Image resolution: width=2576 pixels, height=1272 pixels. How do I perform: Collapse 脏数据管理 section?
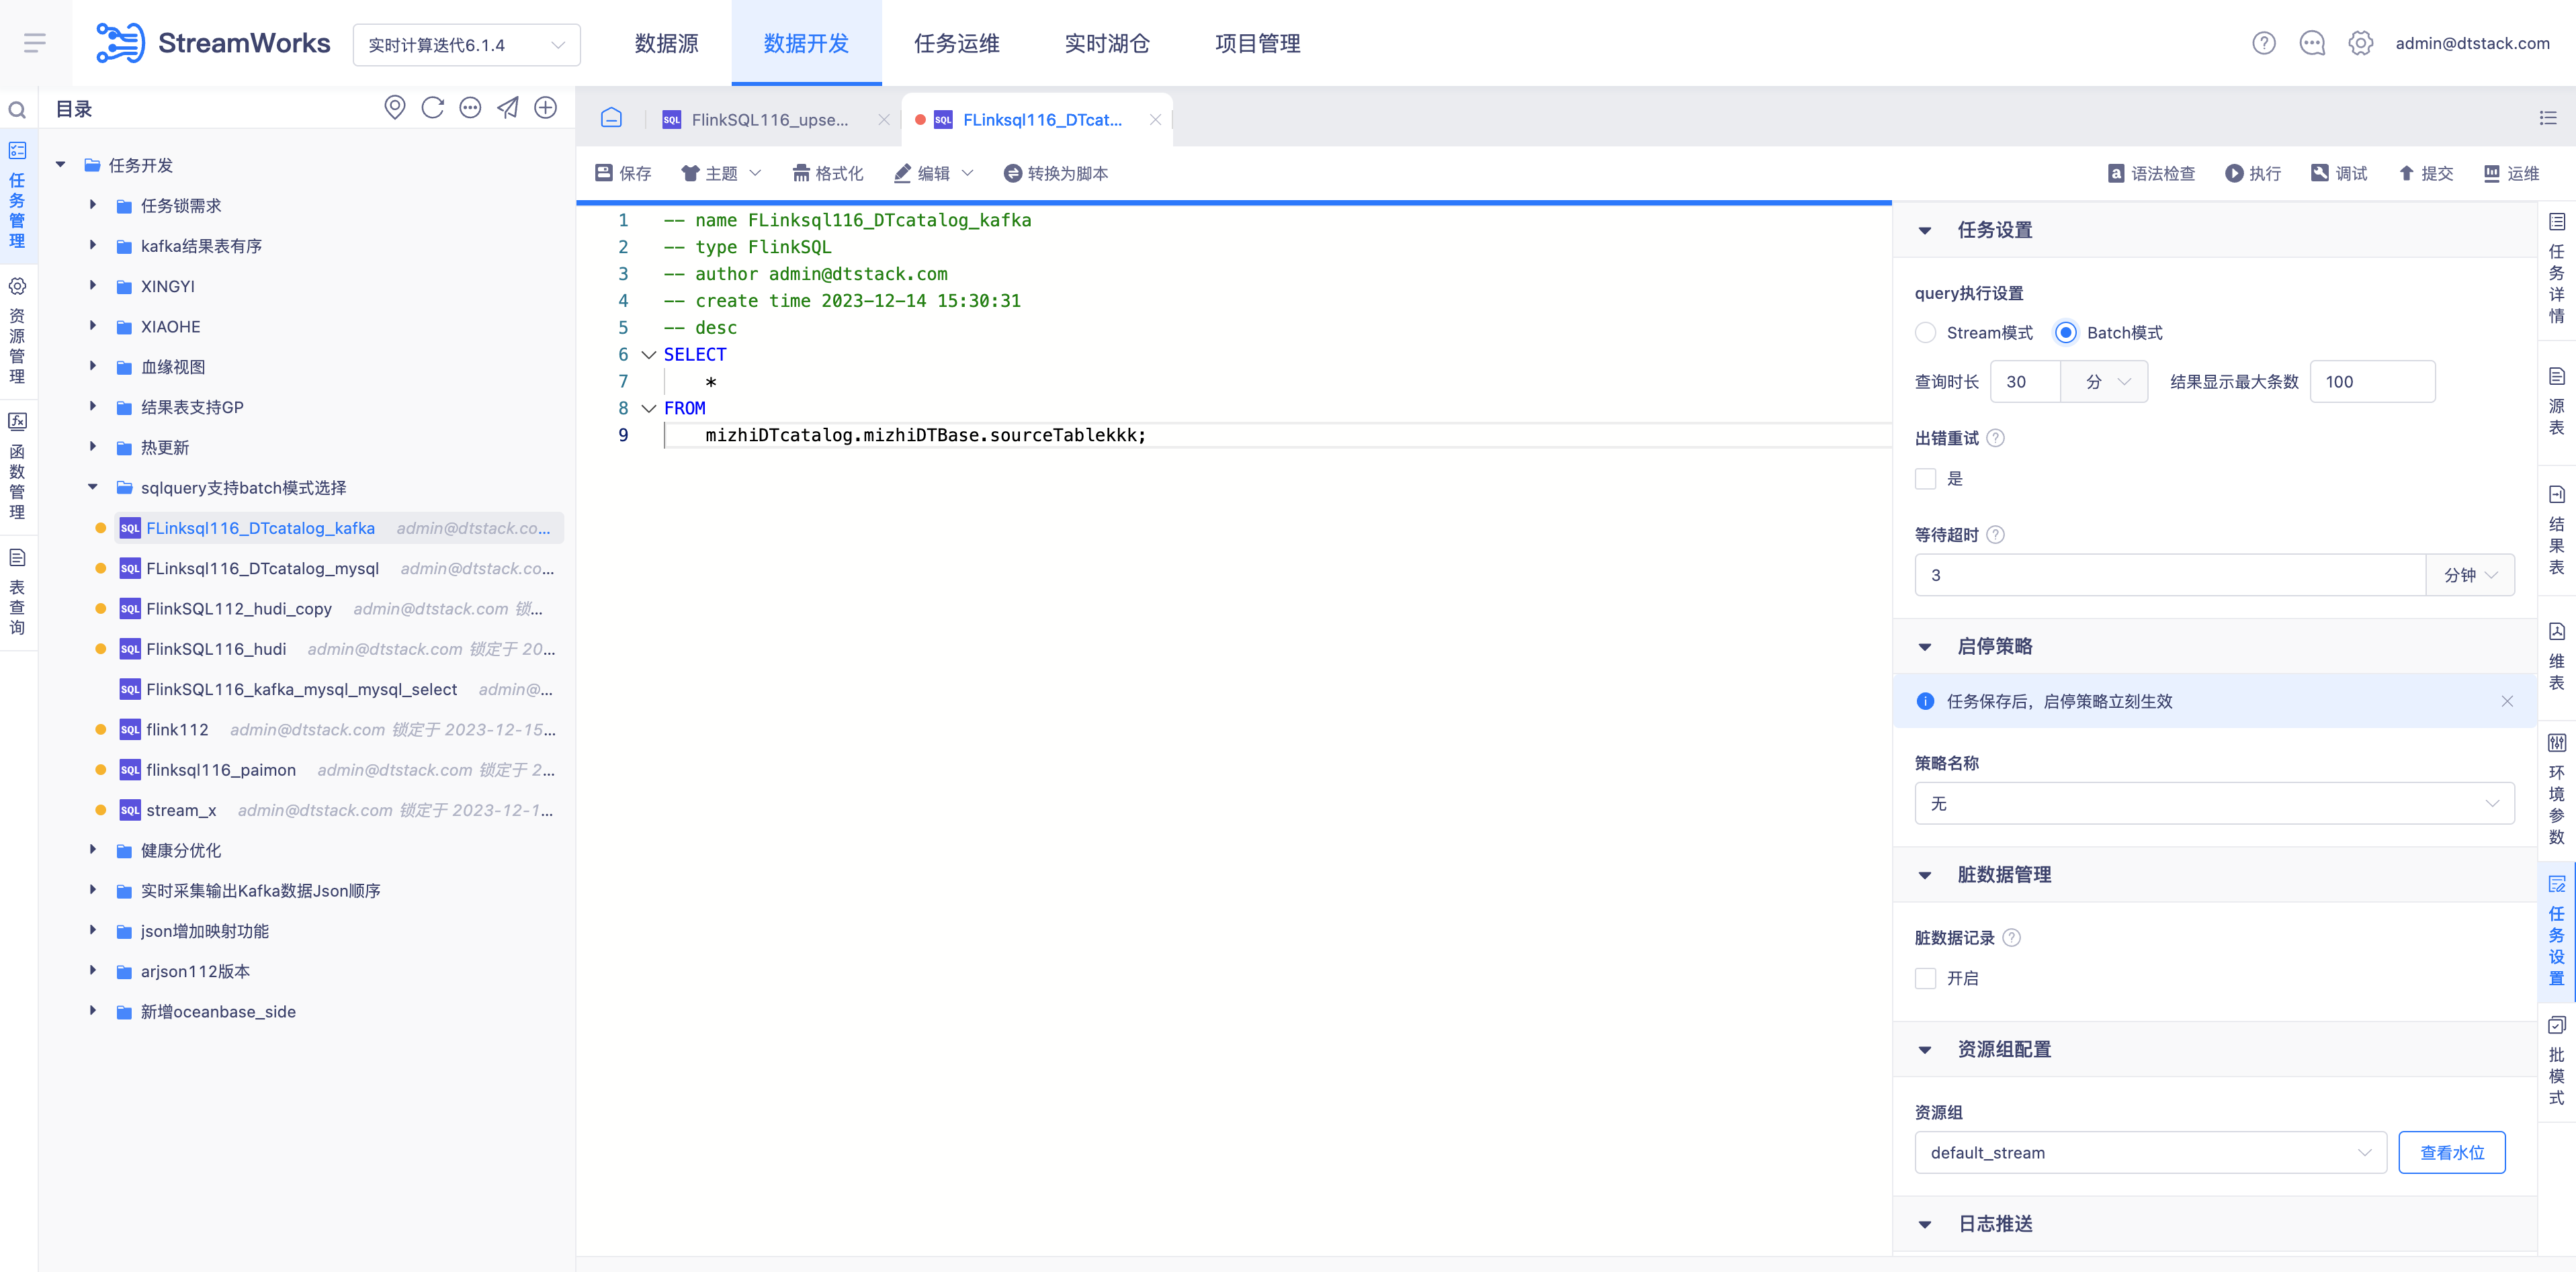1924,874
